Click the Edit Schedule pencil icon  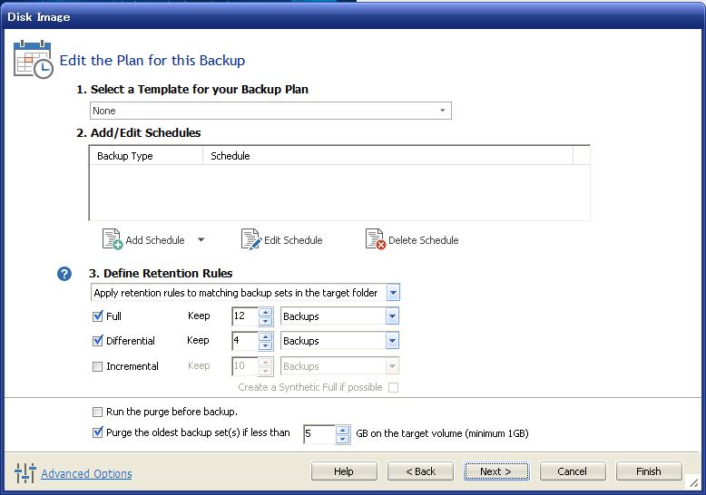coord(250,239)
